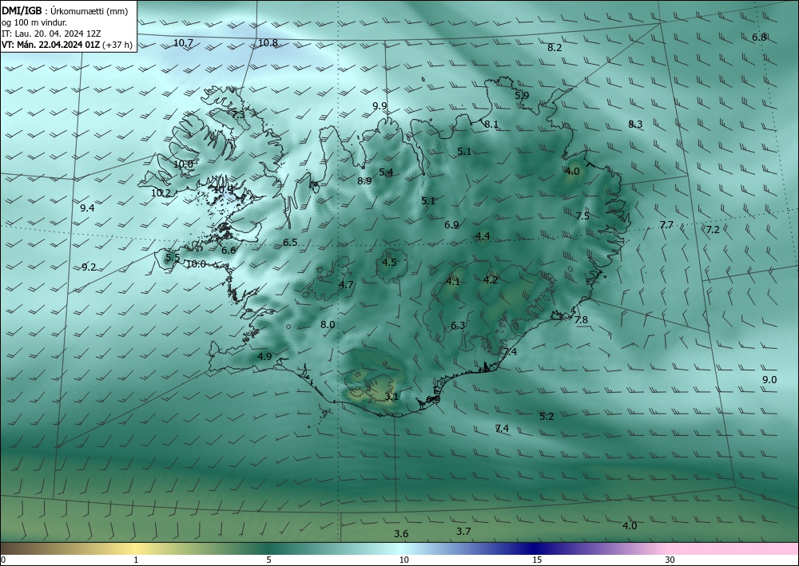
Task: Click the 5.9 value label
Action: click(x=522, y=95)
